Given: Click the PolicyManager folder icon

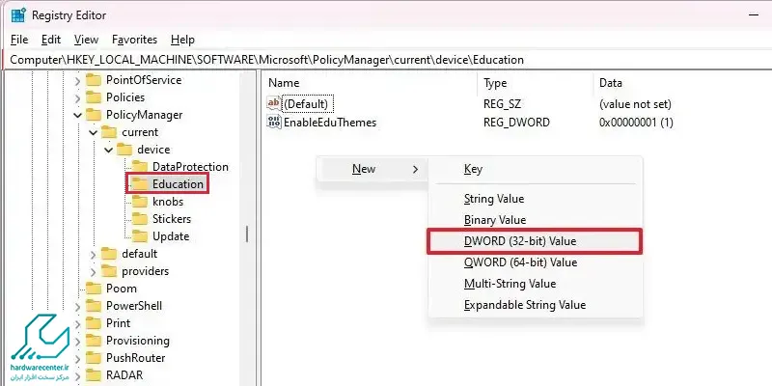Looking at the screenshot, I should (x=94, y=115).
